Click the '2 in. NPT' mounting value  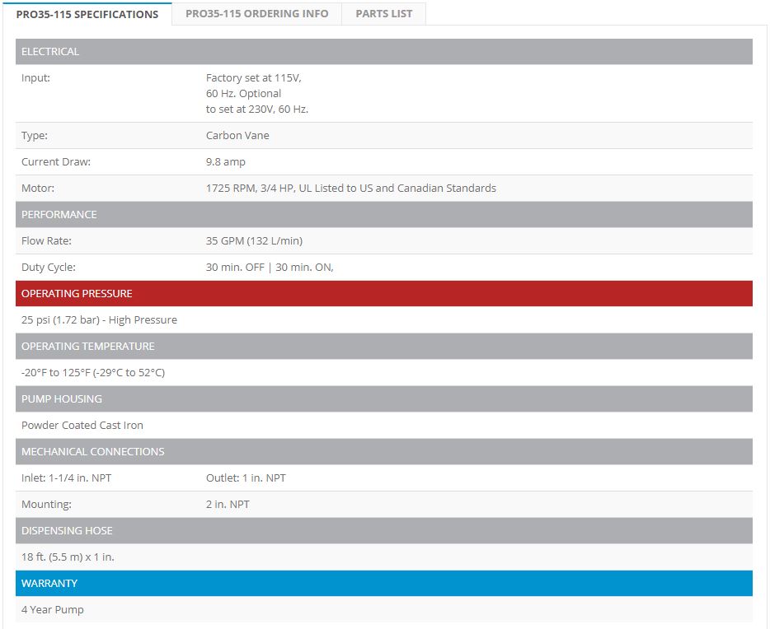228,505
